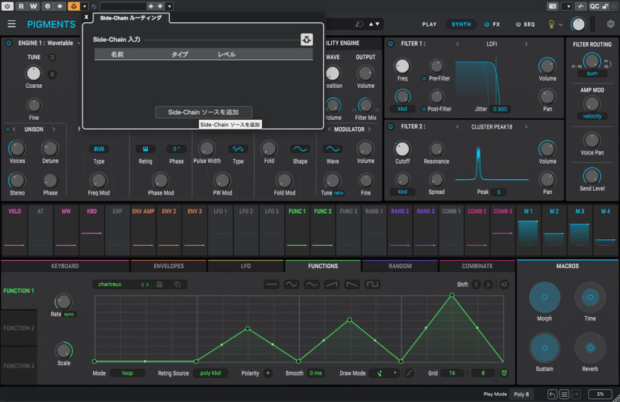The image size is (620, 402).
Task: Save the chartreux function preset
Action: [159, 284]
